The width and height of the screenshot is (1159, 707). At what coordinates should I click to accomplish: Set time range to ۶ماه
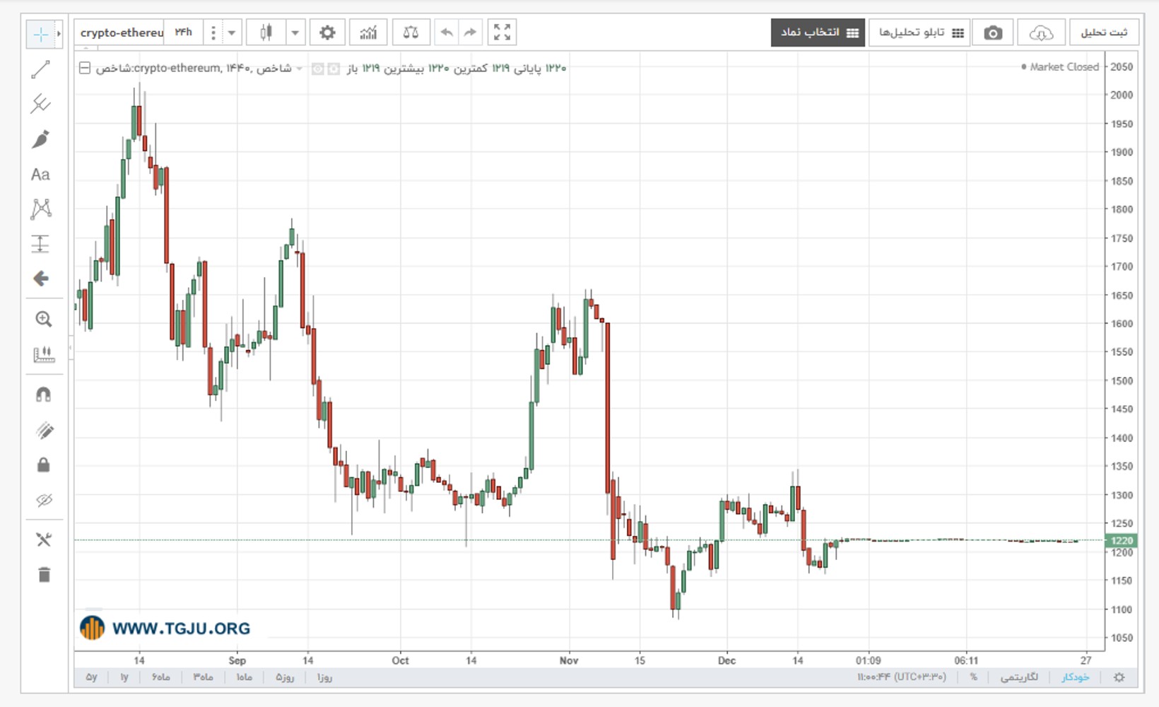point(161,677)
